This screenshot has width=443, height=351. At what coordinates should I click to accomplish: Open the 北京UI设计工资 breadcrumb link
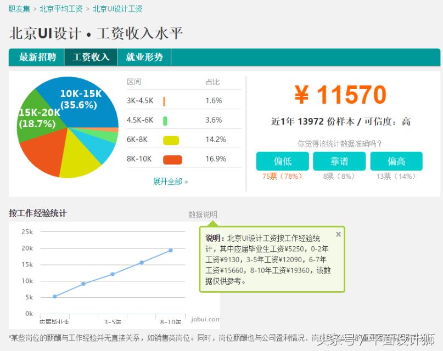(x=117, y=9)
